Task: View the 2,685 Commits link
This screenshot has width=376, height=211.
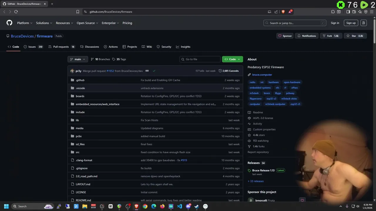Action: pyautogui.click(x=229, y=71)
